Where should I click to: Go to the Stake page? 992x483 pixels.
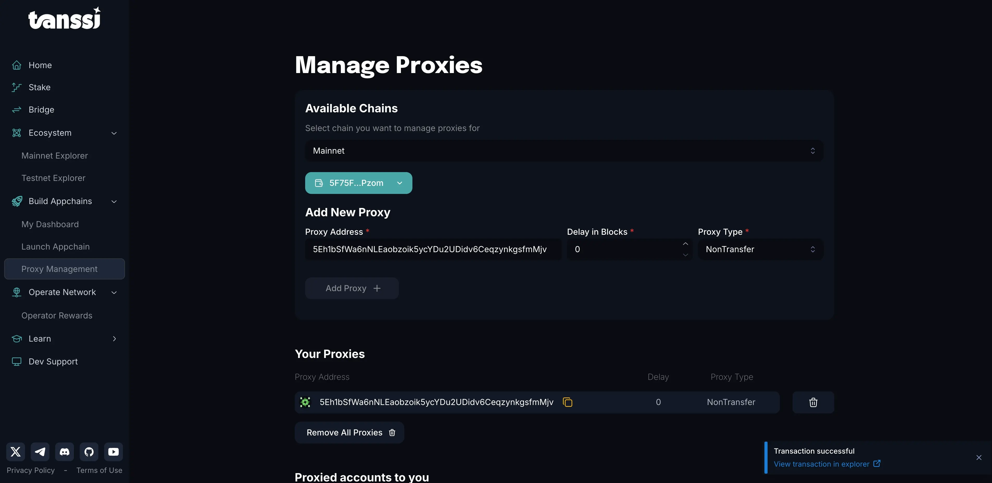(39, 87)
